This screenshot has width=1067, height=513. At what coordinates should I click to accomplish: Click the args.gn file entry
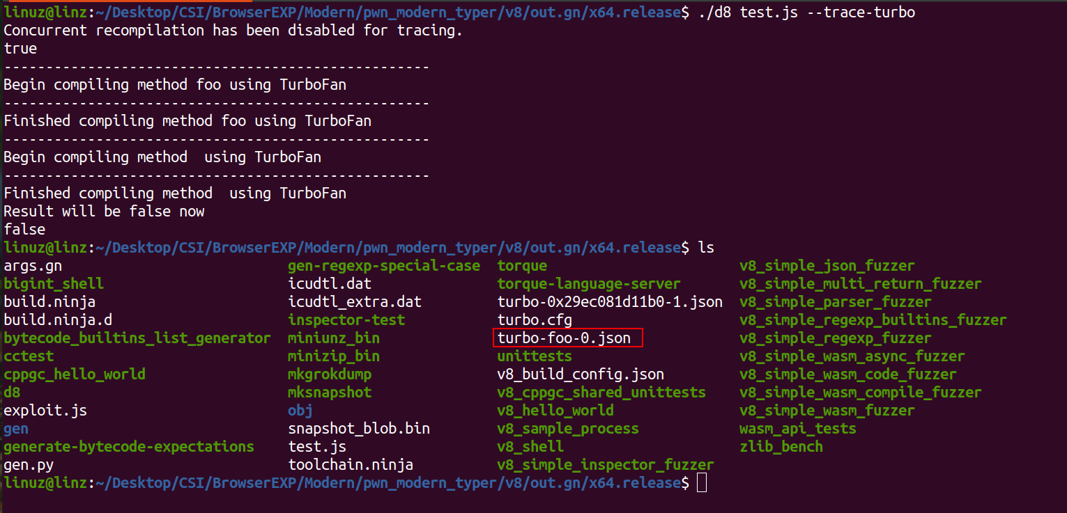32,266
